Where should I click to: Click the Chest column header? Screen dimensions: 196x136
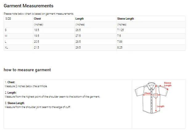pos(37,19)
